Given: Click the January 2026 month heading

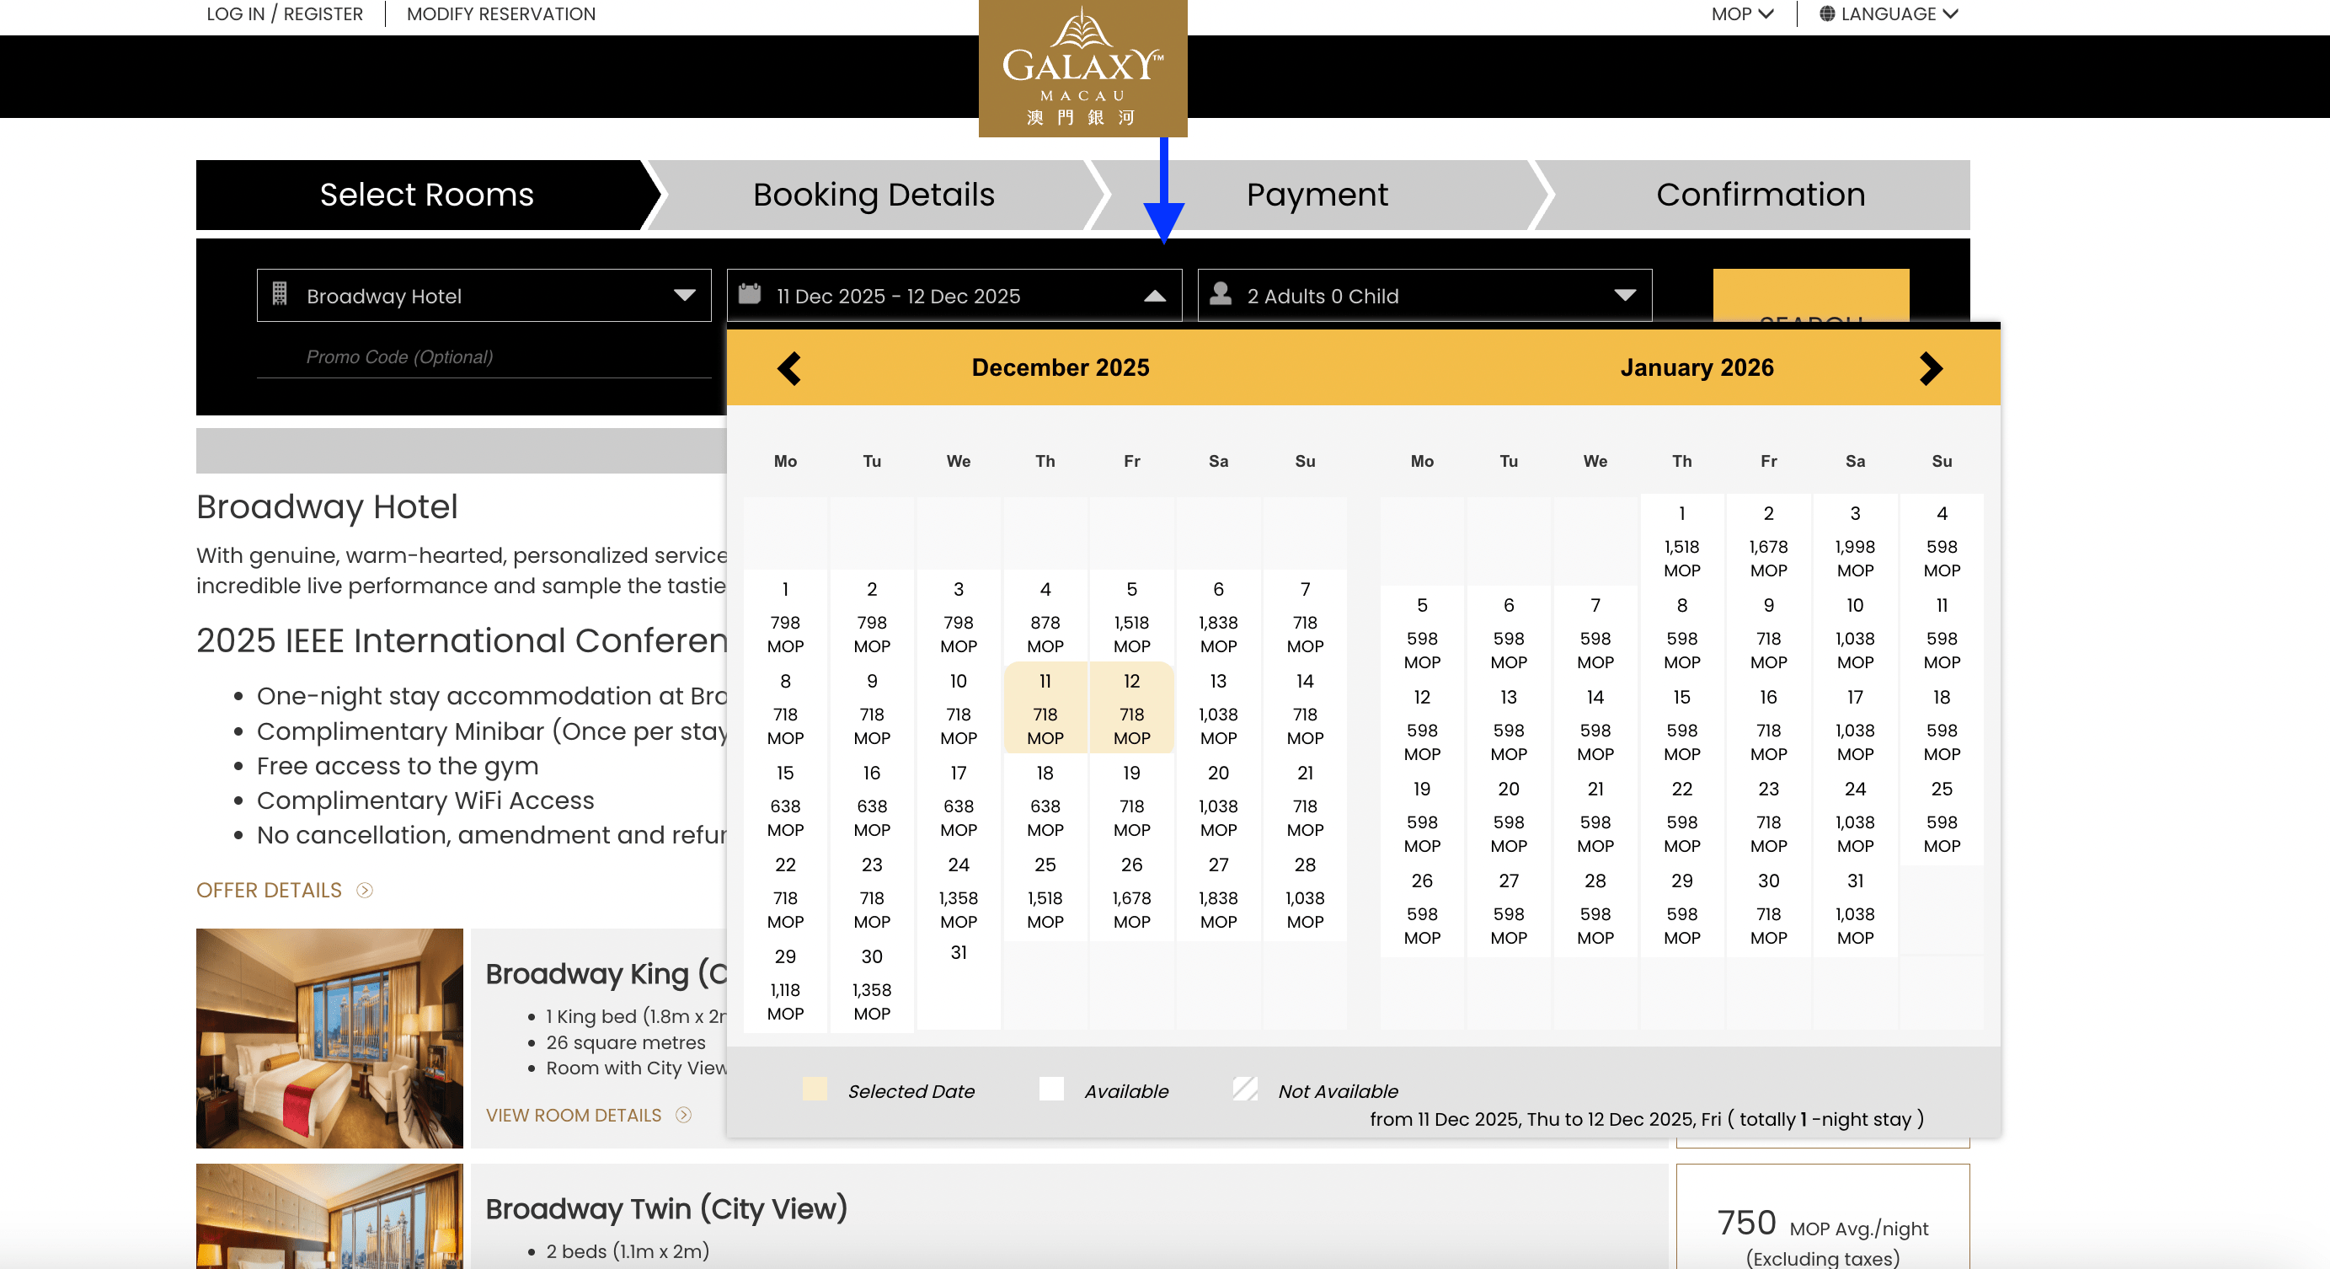Looking at the screenshot, I should coord(1697,367).
